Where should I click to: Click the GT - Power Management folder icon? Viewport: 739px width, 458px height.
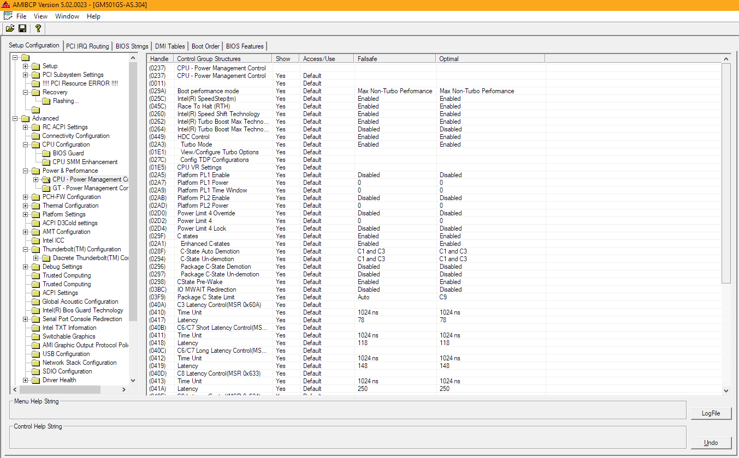pyautogui.click(x=46, y=188)
